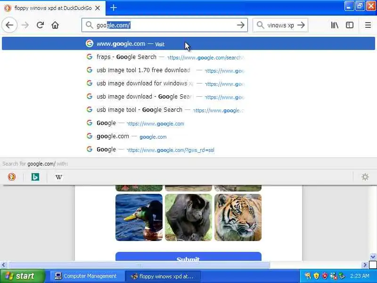Click the vertical scrollbar down arrow
This screenshot has height=283, width=377.
(x=373, y=257)
